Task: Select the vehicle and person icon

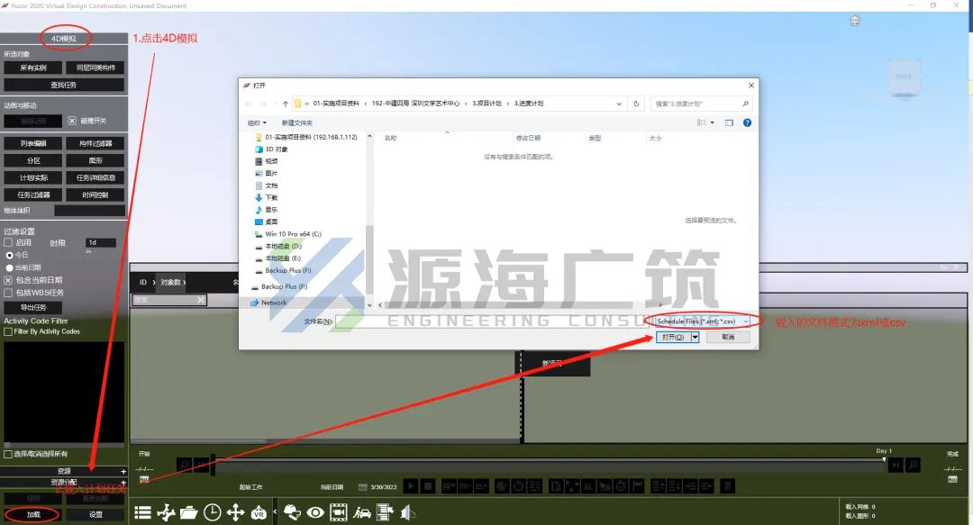Action: pos(362,512)
